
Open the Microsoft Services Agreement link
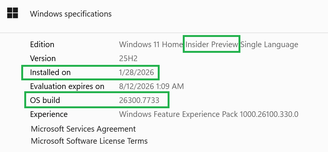[83, 129]
